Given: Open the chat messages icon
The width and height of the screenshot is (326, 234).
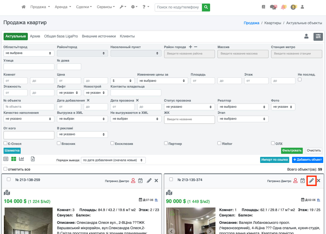Looking at the screenshot, I should tap(273, 7).
